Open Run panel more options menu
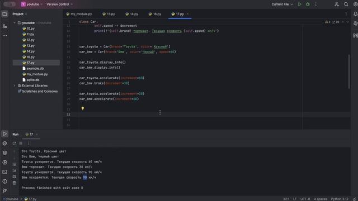Image resolution: width=358 pixels, height=201 pixels. (x=29, y=143)
